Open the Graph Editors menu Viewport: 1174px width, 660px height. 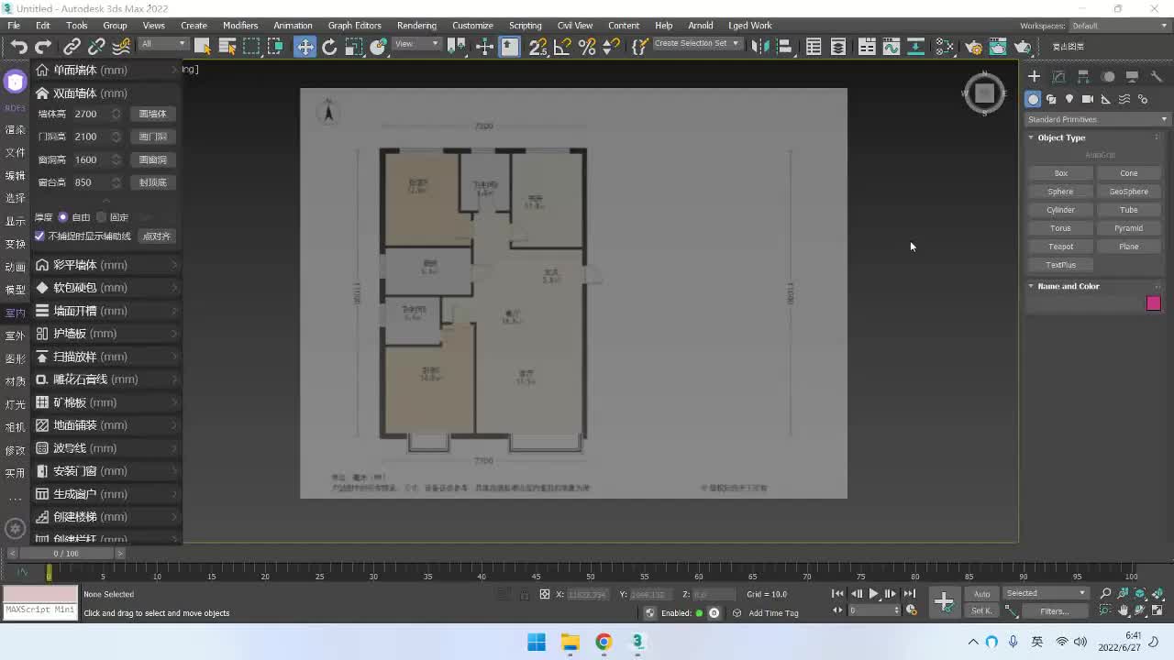click(x=354, y=26)
